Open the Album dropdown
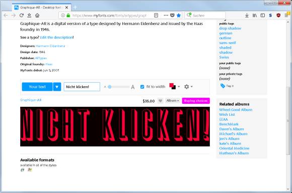The width and height of the screenshot is (292, 193). 173,101
